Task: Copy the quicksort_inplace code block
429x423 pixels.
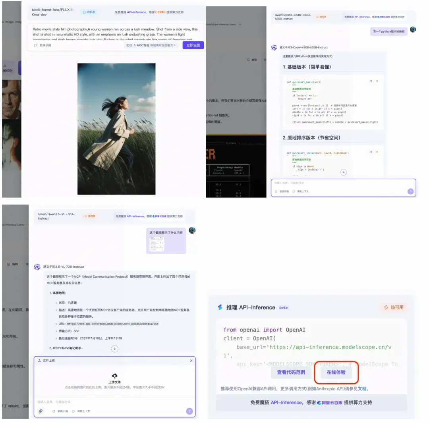Action: tap(371, 152)
